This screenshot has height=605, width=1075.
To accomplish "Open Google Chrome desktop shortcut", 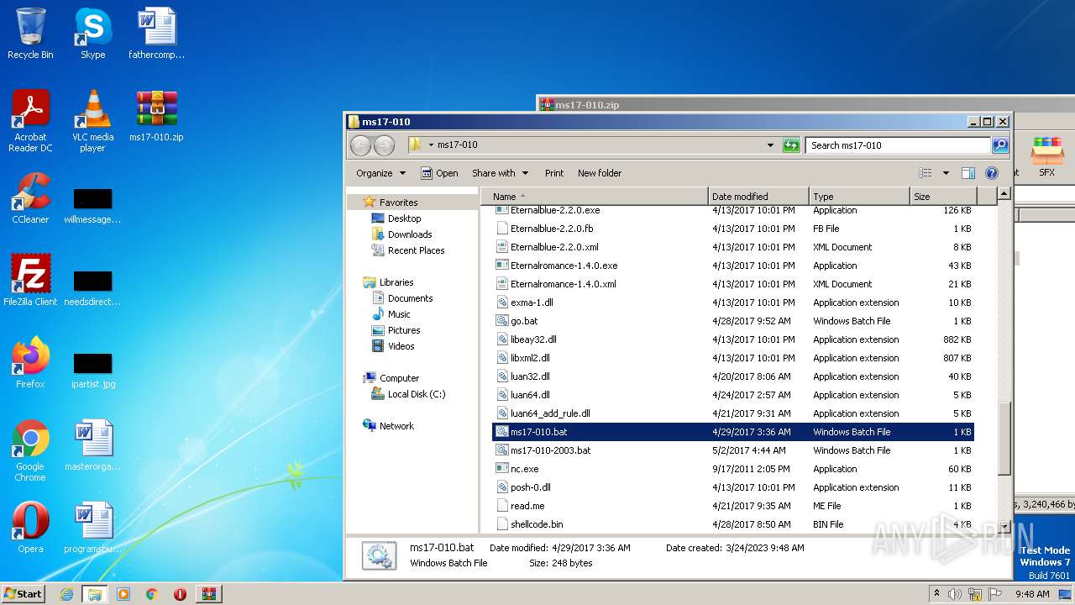I will pyautogui.click(x=30, y=450).
